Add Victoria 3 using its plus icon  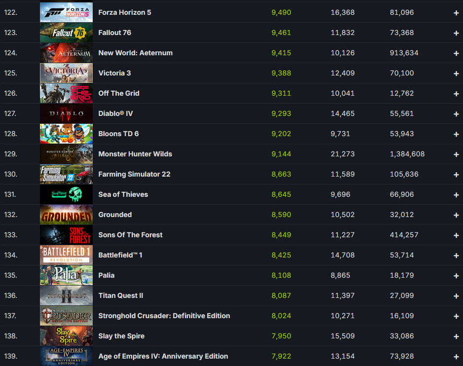pos(456,73)
